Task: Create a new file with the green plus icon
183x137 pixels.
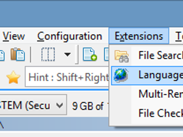Action: point(90,54)
